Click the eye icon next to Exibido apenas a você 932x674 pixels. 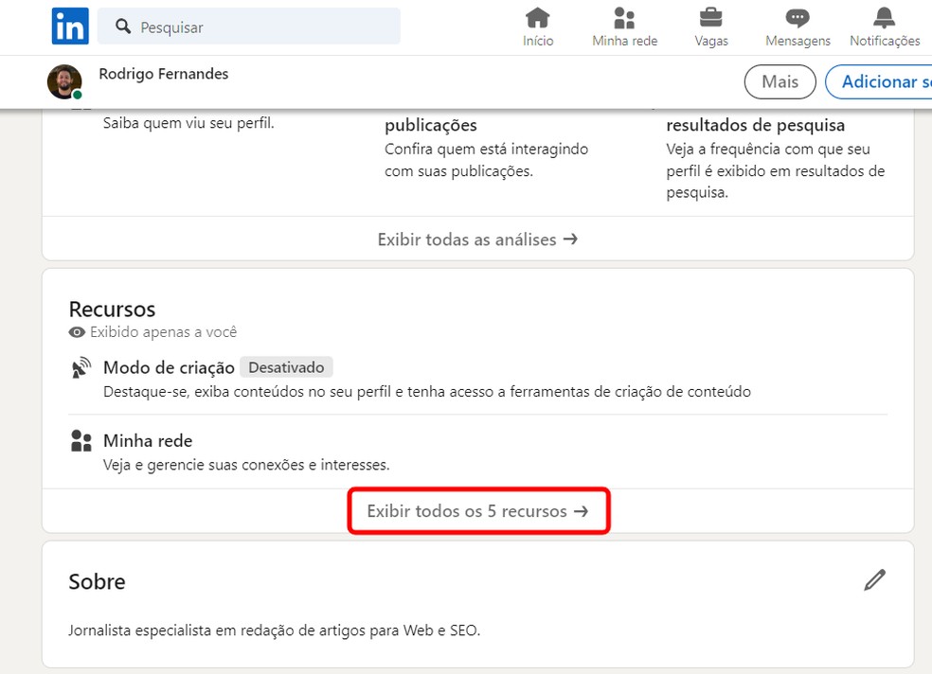(x=76, y=332)
